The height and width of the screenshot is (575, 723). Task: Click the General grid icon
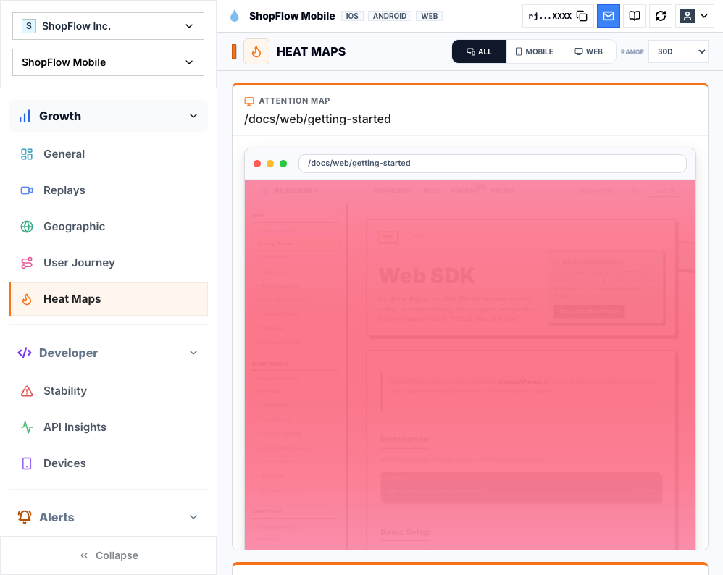pos(27,154)
